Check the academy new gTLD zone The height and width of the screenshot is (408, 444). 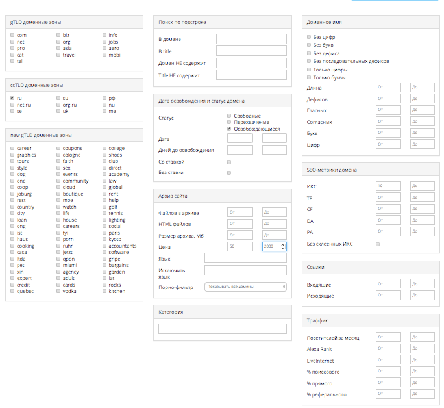104,175
